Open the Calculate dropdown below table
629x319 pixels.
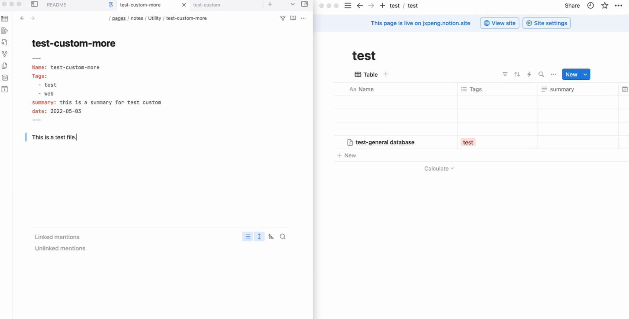[439, 169]
